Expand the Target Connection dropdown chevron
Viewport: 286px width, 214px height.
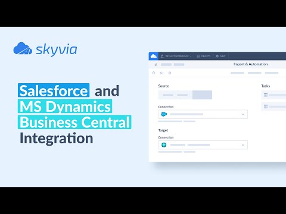pyautogui.click(x=243, y=145)
